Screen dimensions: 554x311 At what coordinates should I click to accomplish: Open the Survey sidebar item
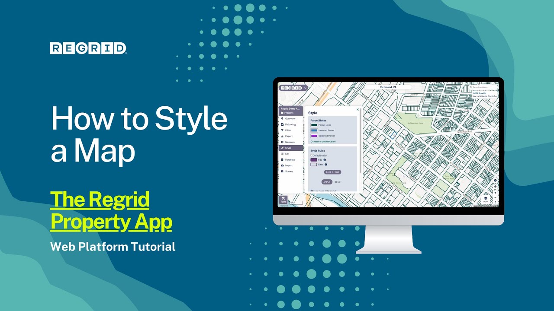click(x=291, y=171)
